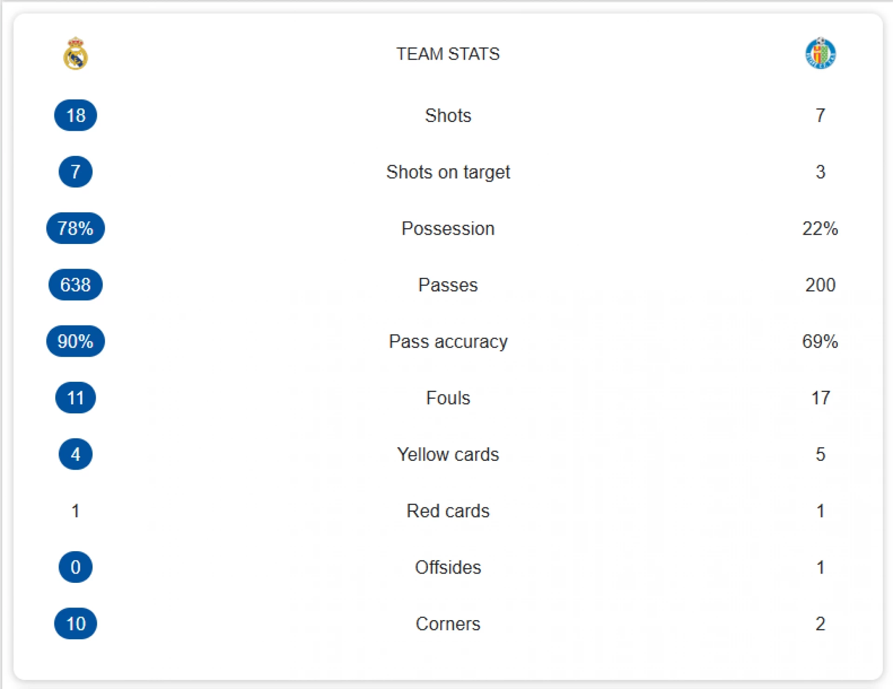Select the 10 corners badge
Screen dimensions: 893x689
point(75,624)
